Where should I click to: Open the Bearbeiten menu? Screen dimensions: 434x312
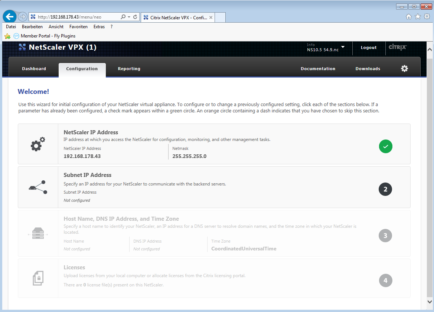pyautogui.click(x=32, y=27)
